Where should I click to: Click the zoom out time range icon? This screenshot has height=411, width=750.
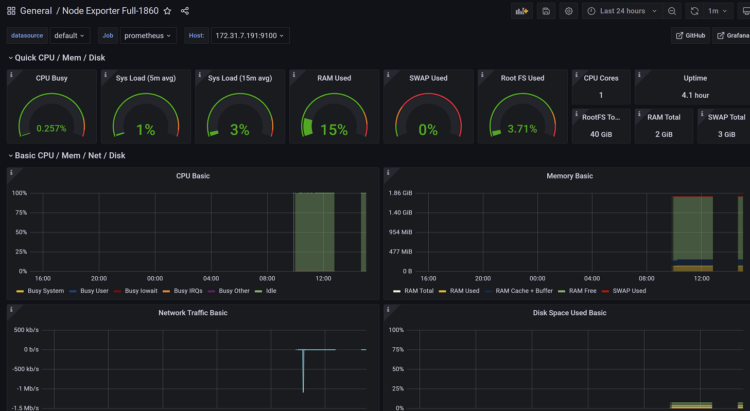672,11
